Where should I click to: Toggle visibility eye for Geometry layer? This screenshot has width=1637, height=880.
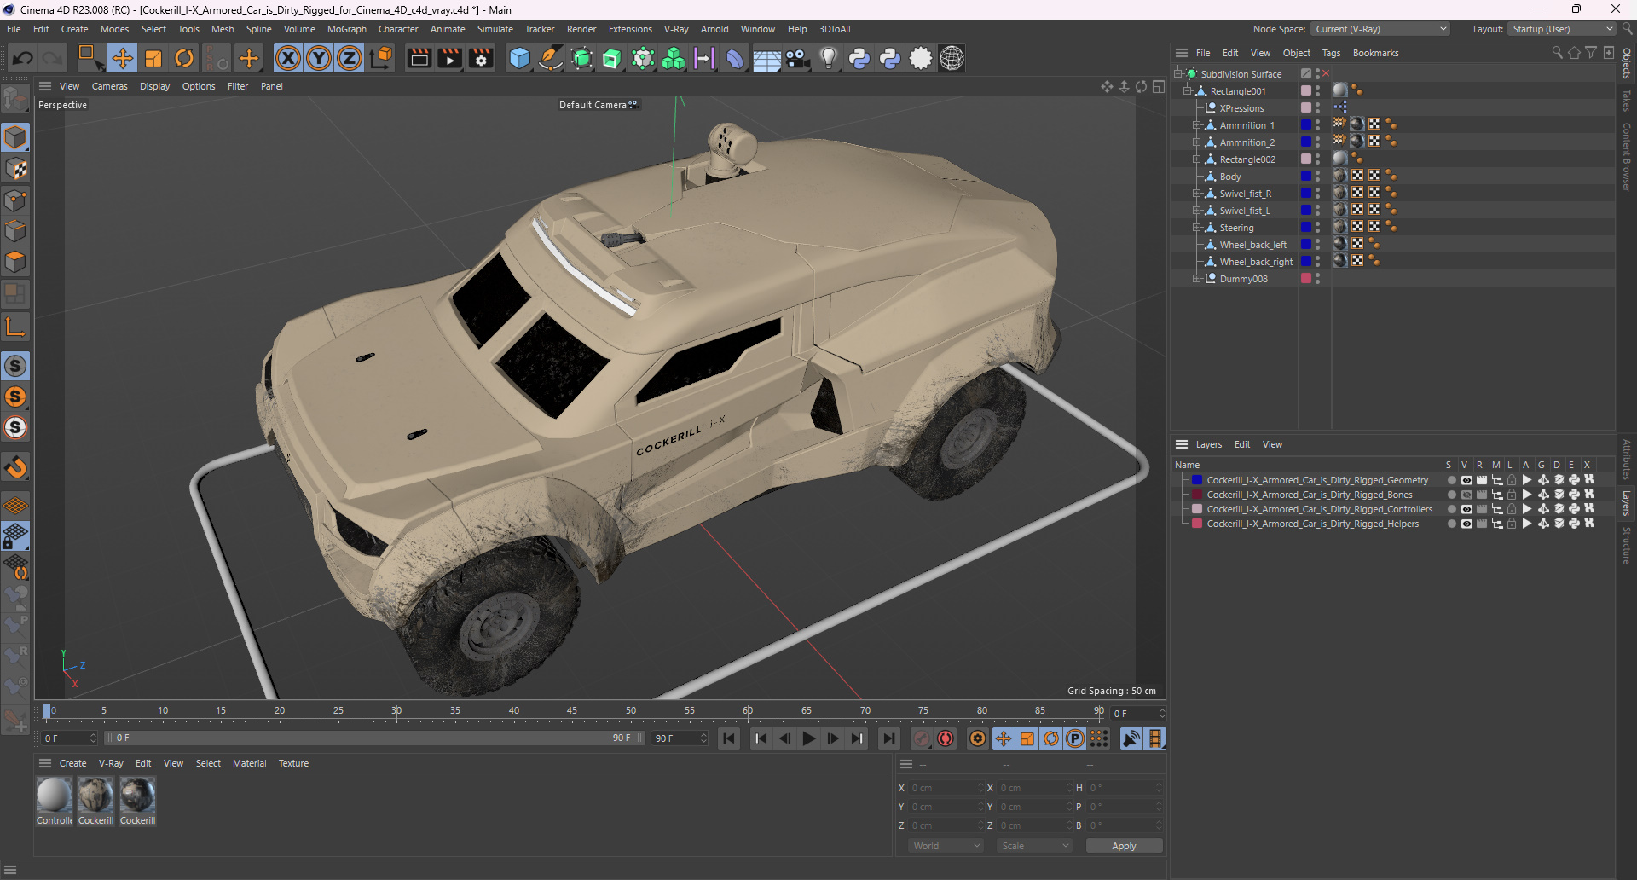(x=1466, y=480)
